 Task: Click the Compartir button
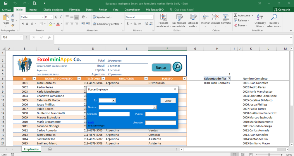(x=282, y=10)
